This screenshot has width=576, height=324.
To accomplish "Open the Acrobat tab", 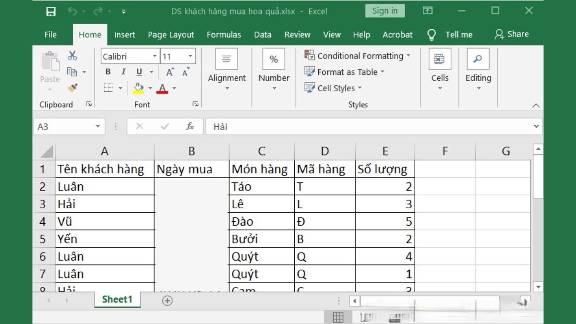I will [x=397, y=35].
